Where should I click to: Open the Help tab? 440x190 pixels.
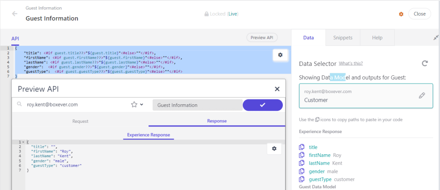(377, 38)
